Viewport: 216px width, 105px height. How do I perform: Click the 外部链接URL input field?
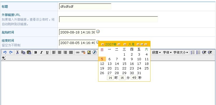tap(109, 19)
